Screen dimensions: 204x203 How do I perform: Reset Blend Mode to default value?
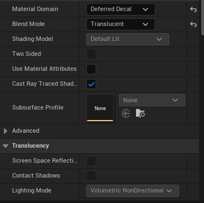[193, 24]
